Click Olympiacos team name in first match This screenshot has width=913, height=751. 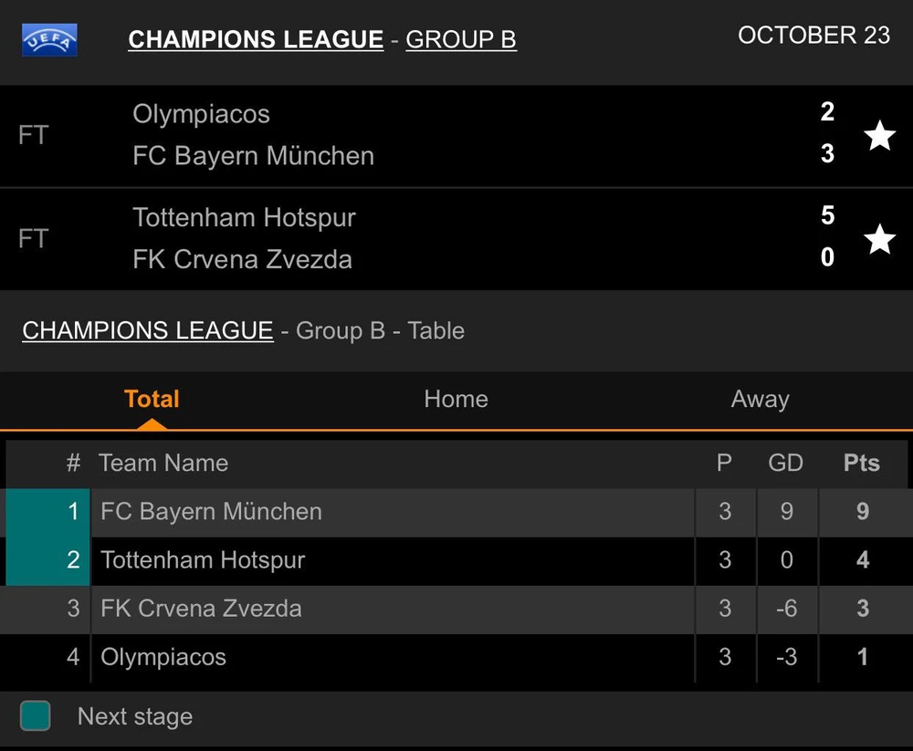coord(201,114)
